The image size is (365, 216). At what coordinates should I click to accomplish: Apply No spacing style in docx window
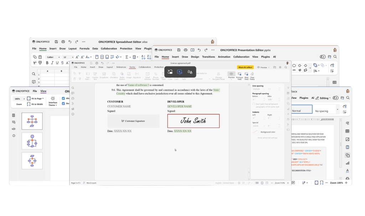[324, 109]
